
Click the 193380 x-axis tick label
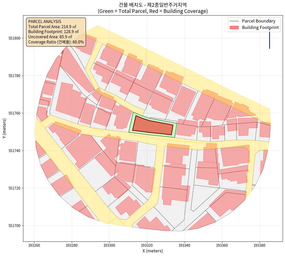click(259, 245)
